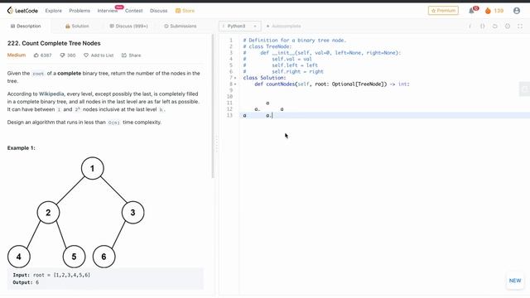Open the Contest menu
Viewport: 530px width, 298px height.
coord(134,11)
